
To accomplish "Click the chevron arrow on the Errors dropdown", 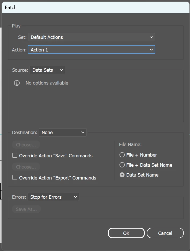I will pyautogui.click(x=75, y=197).
